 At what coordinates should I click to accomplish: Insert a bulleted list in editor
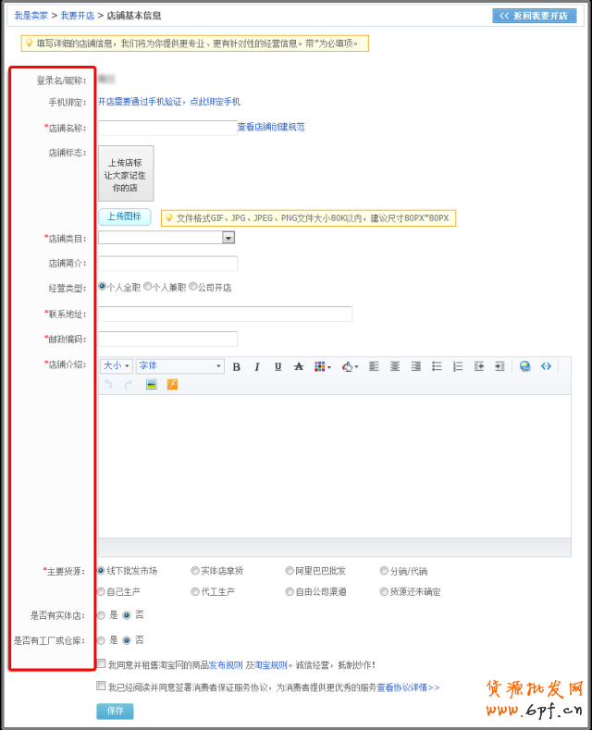point(437,366)
